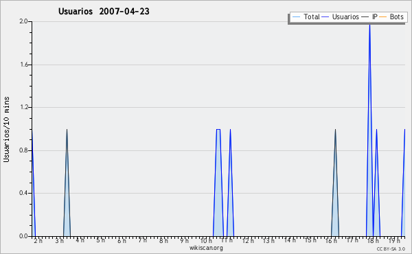Click the 7 h x-axis label
The width and height of the screenshot is (412, 254).
143,240
